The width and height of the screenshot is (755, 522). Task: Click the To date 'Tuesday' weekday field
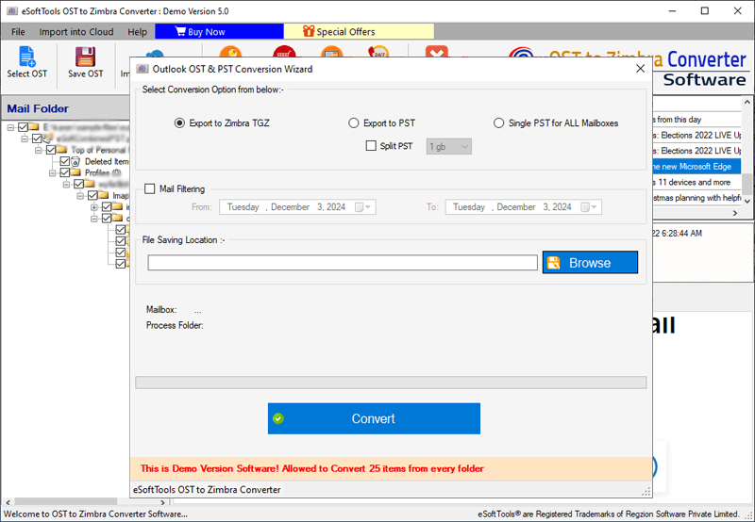click(x=468, y=207)
